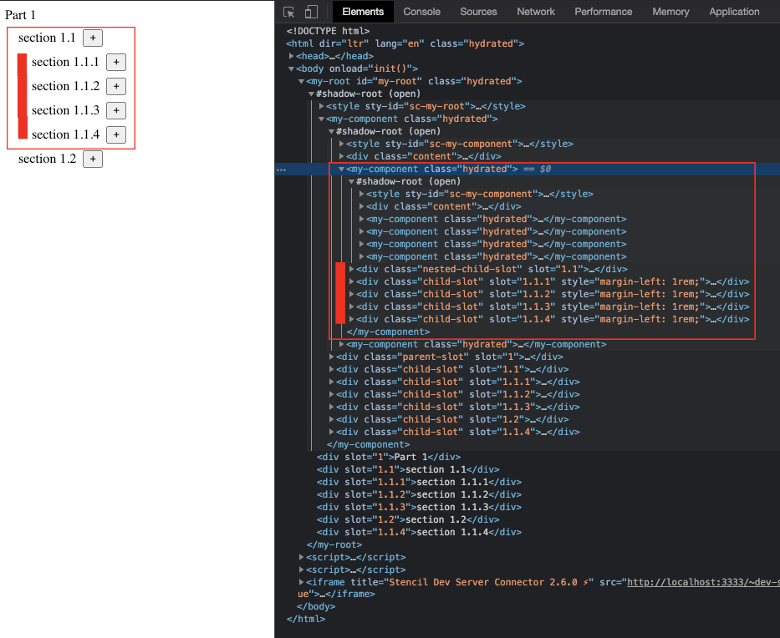Switch to the Console tab
This screenshot has height=638, width=780.
coord(422,12)
